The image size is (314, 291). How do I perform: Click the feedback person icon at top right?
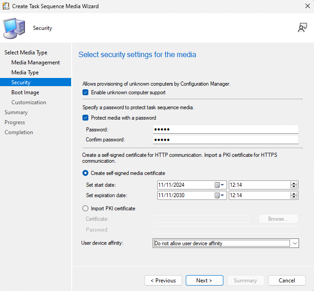302,28
